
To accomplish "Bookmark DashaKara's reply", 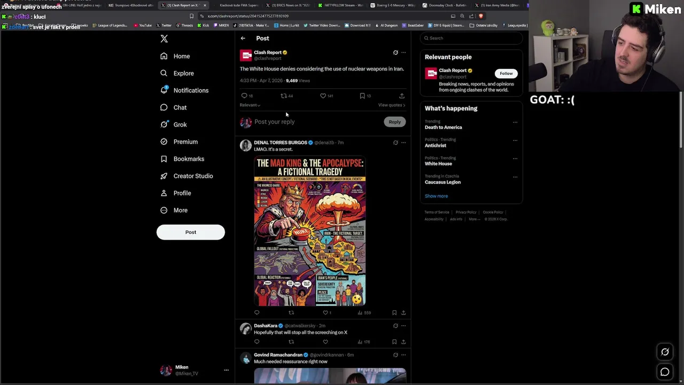I will 394,342.
